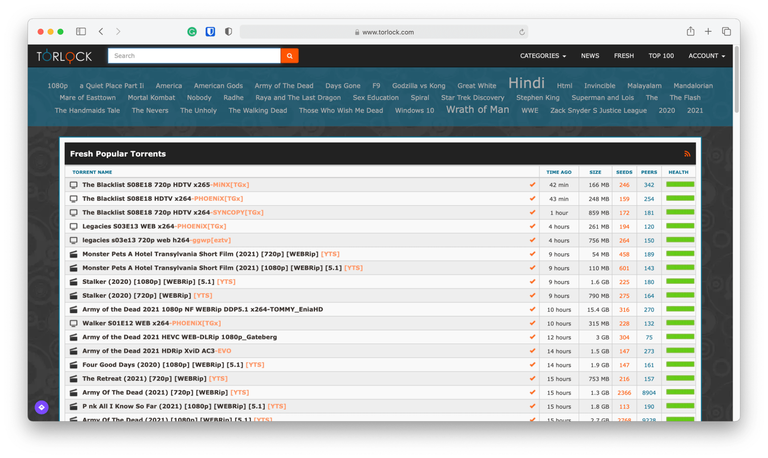Click the RSS feed icon in Fresh Popular Torrents
This screenshot has width=768, height=458.
pos(688,154)
